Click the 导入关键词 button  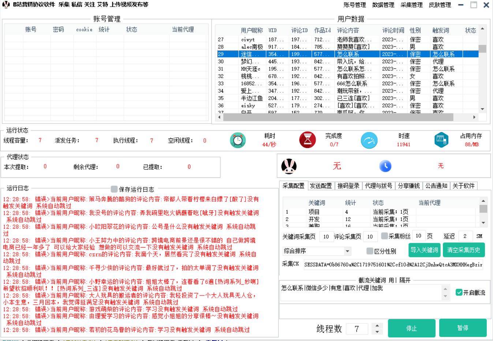[x=424, y=250]
